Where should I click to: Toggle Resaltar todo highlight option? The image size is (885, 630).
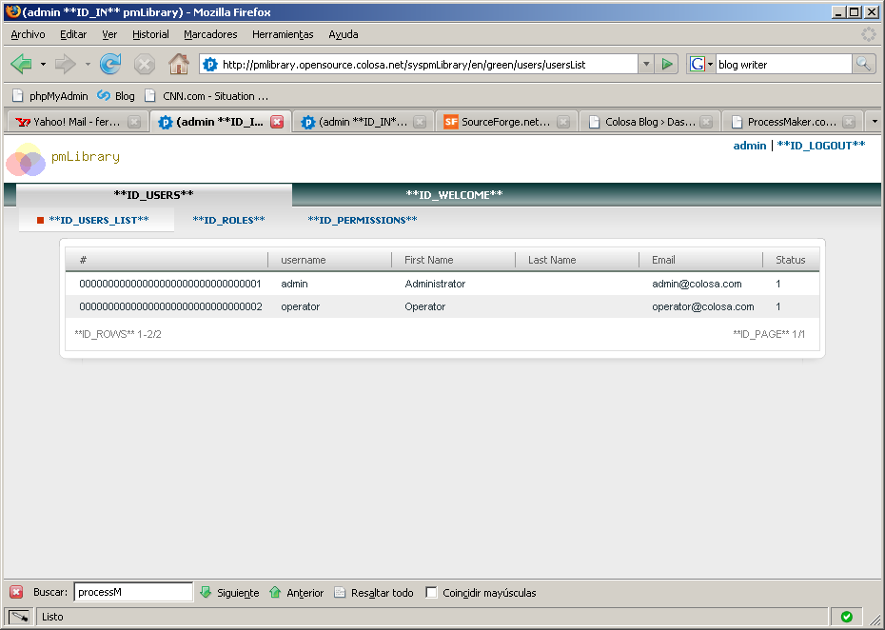[x=373, y=593]
